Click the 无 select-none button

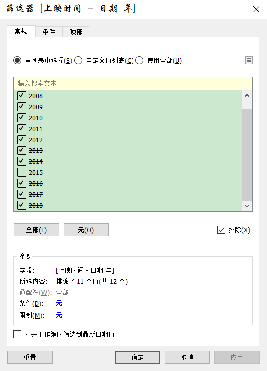[x=86, y=230]
